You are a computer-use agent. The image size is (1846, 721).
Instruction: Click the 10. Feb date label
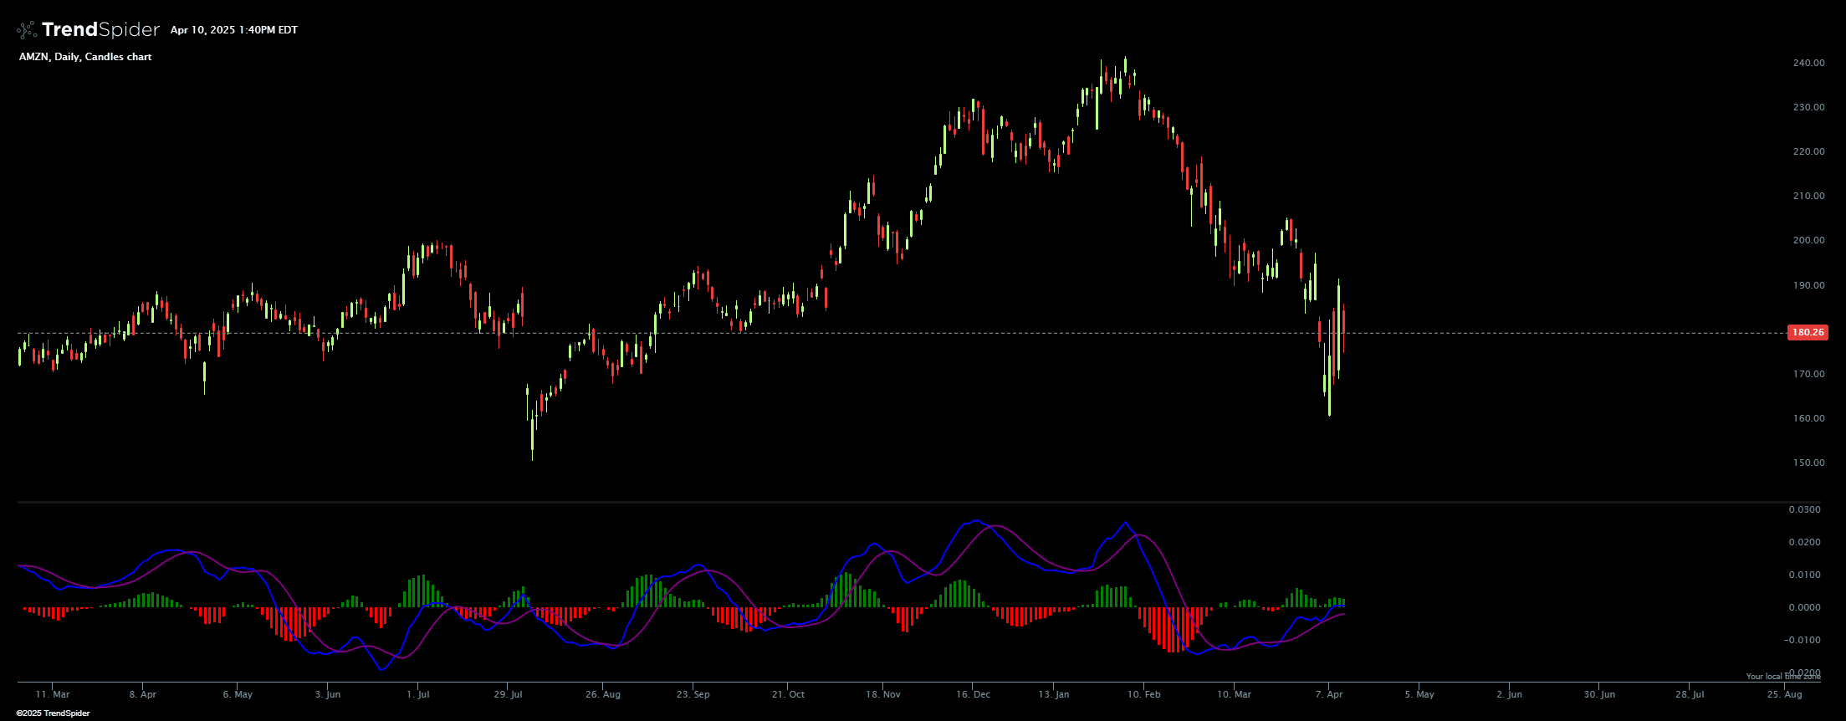[x=1143, y=694]
